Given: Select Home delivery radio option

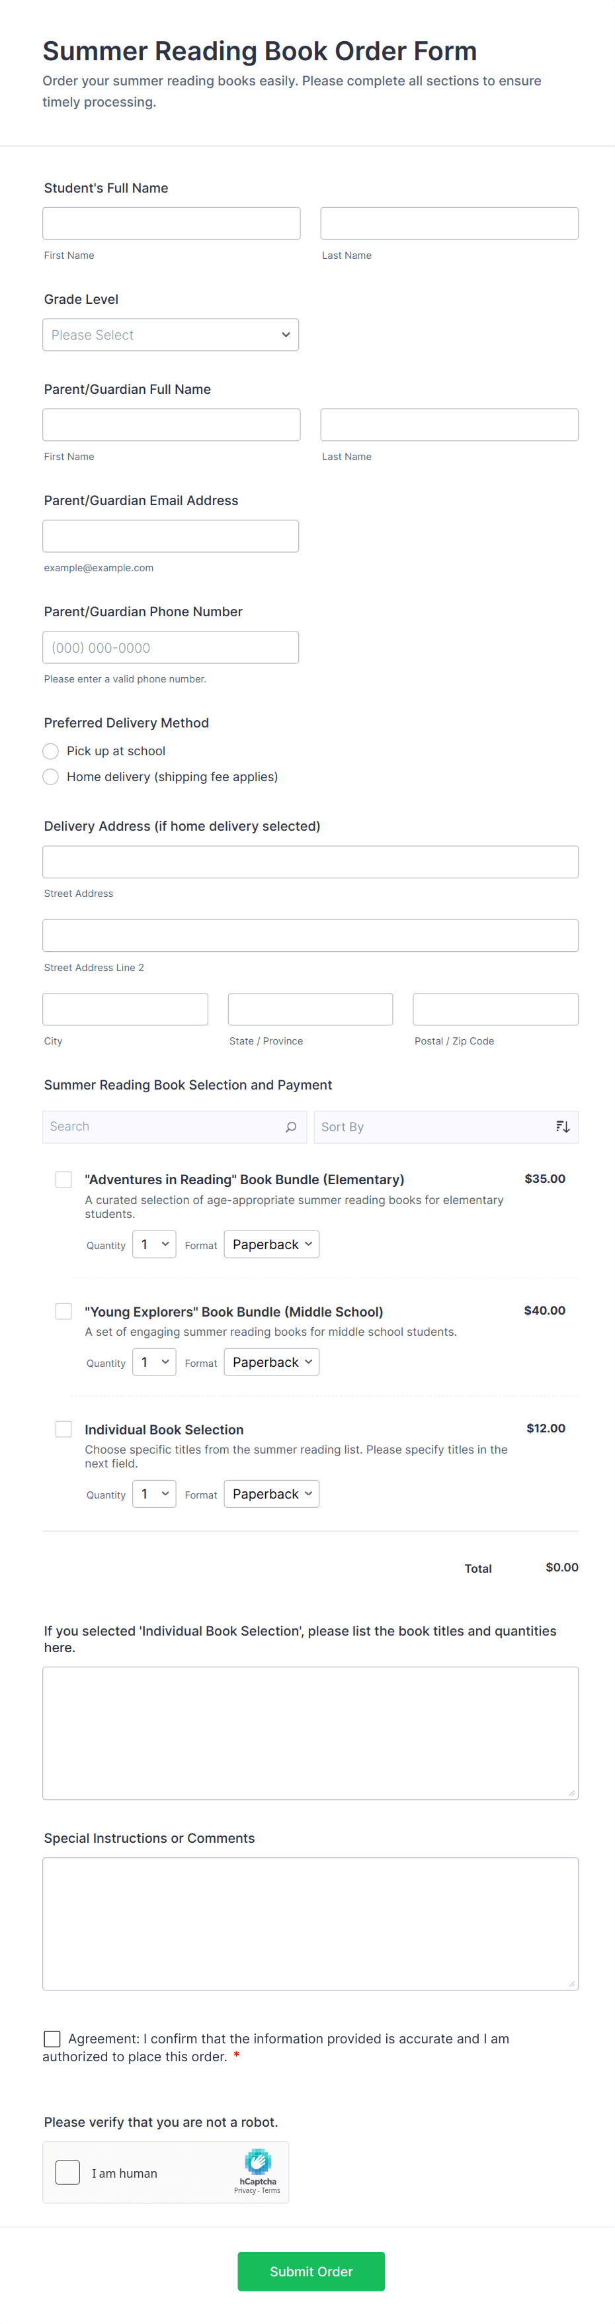Looking at the screenshot, I should click(50, 777).
